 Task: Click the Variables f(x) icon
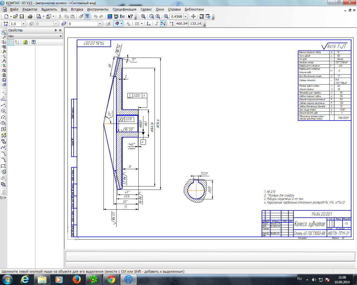click(122, 16)
